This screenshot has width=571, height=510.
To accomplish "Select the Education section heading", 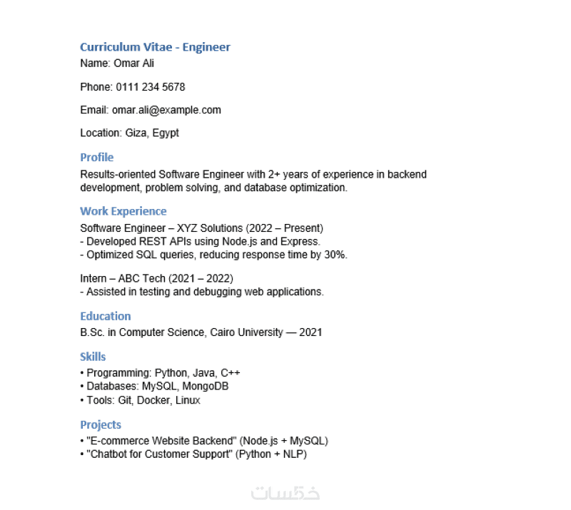I will [x=105, y=316].
